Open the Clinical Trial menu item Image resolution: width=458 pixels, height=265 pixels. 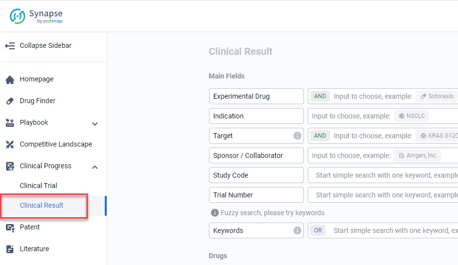point(39,186)
